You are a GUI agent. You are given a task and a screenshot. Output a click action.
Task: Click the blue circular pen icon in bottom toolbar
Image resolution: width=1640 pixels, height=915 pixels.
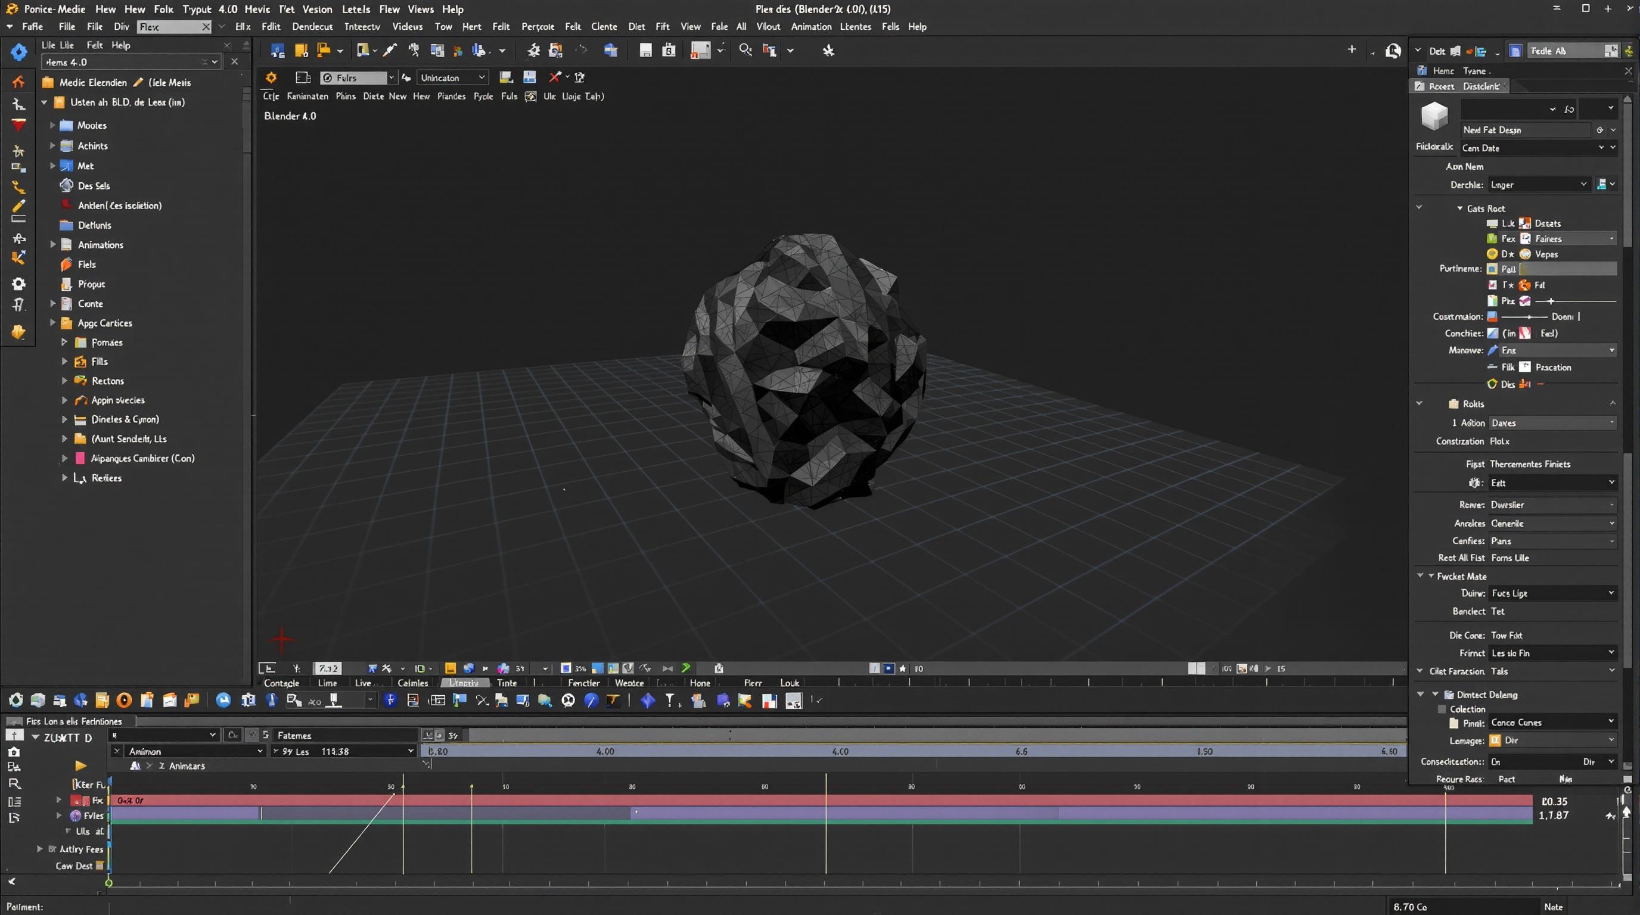click(x=591, y=701)
